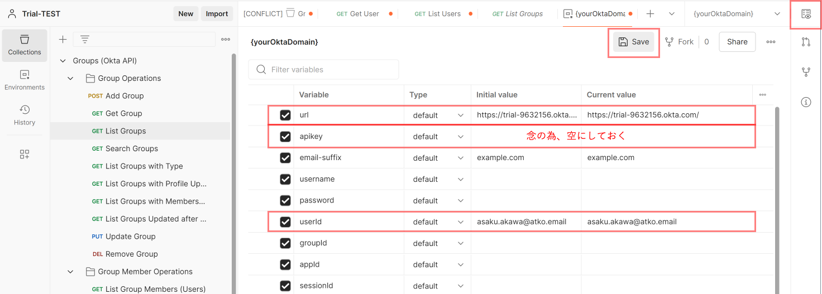Image resolution: width=822 pixels, height=294 pixels.
Task: Open type dropdown for email-suffix variable
Action: [438, 158]
